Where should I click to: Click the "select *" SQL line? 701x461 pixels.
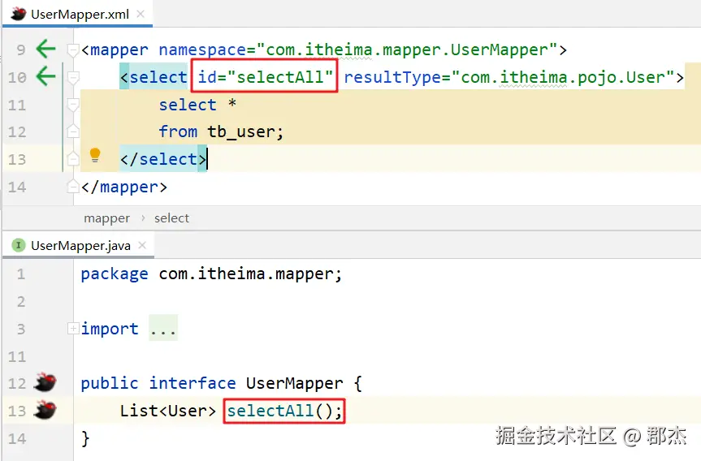[x=197, y=105]
